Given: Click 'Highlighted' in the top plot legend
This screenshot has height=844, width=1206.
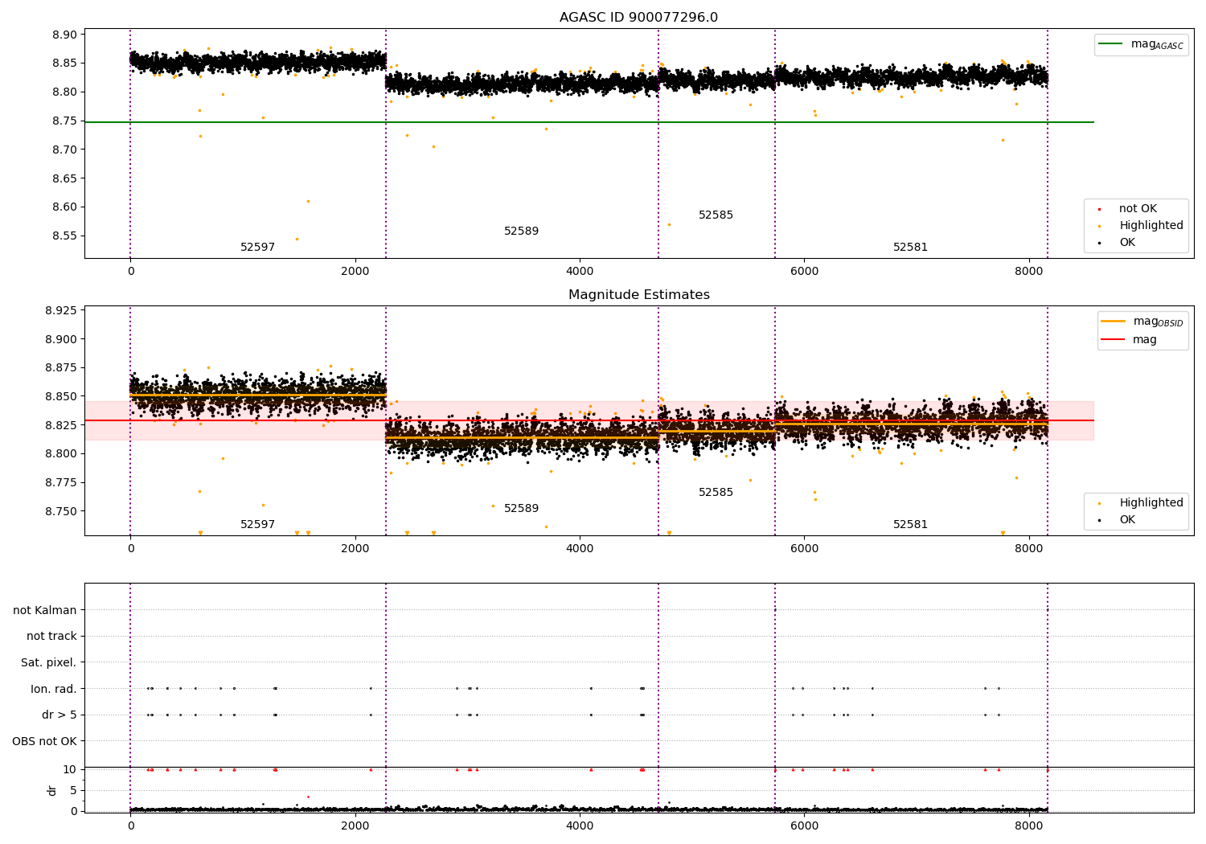Looking at the screenshot, I should pyautogui.click(x=1142, y=226).
